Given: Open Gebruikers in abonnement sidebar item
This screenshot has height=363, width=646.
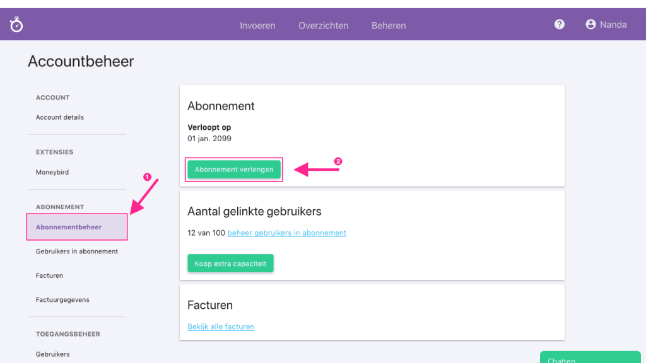Looking at the screenshot, I should [77, 251].
